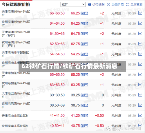Click the calendar icon beside average price 41.25

pos(82,116)
